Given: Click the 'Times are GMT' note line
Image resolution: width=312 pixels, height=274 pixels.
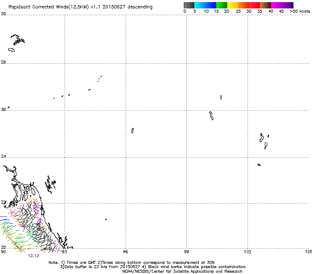Looking at the screenshot, I should 132,263.
